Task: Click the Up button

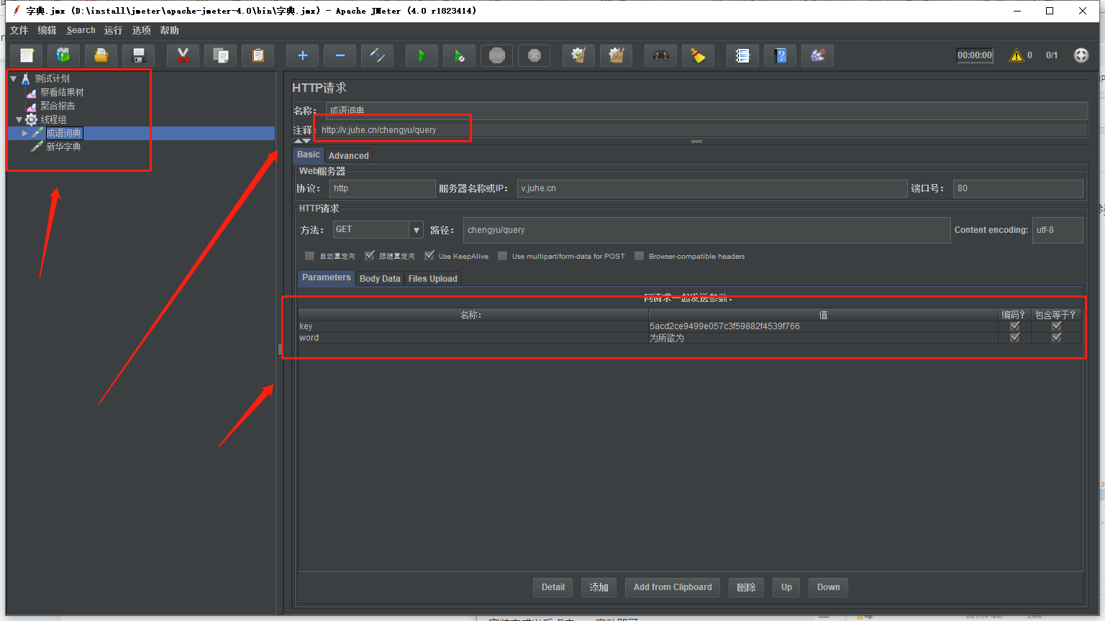Action: click(787, 587)
